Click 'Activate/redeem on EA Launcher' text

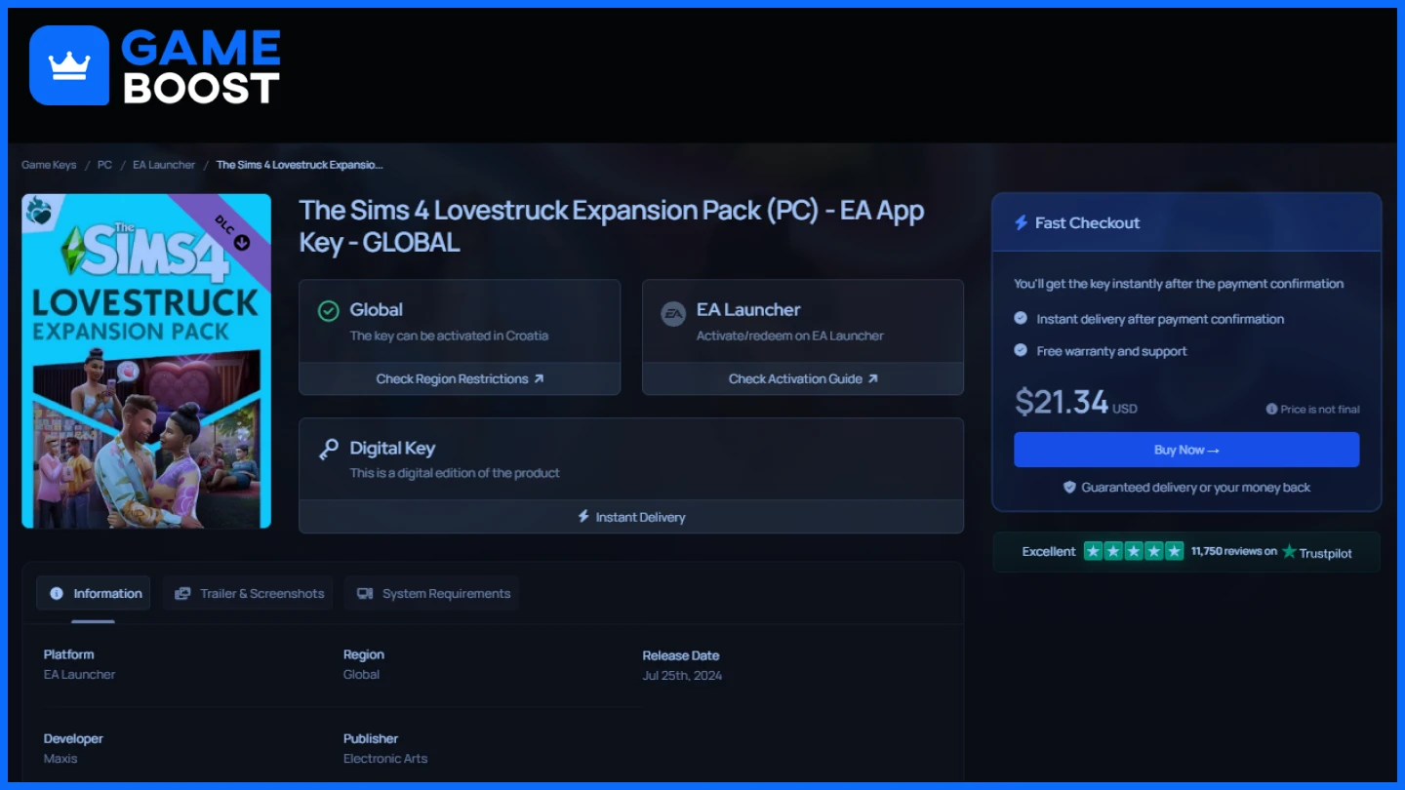tap(790, 336)
